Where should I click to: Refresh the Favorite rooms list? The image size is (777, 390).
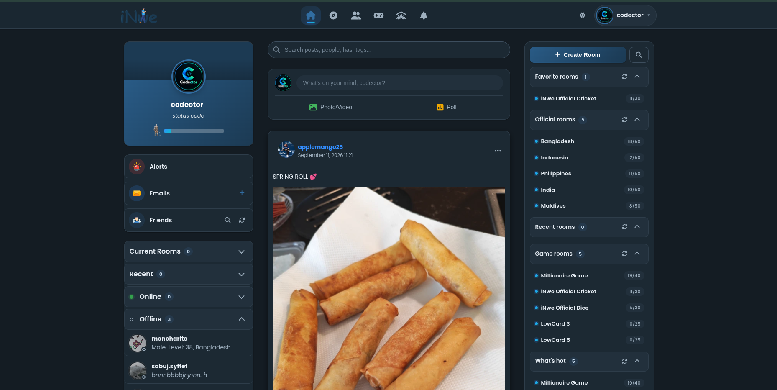(624, 77)
